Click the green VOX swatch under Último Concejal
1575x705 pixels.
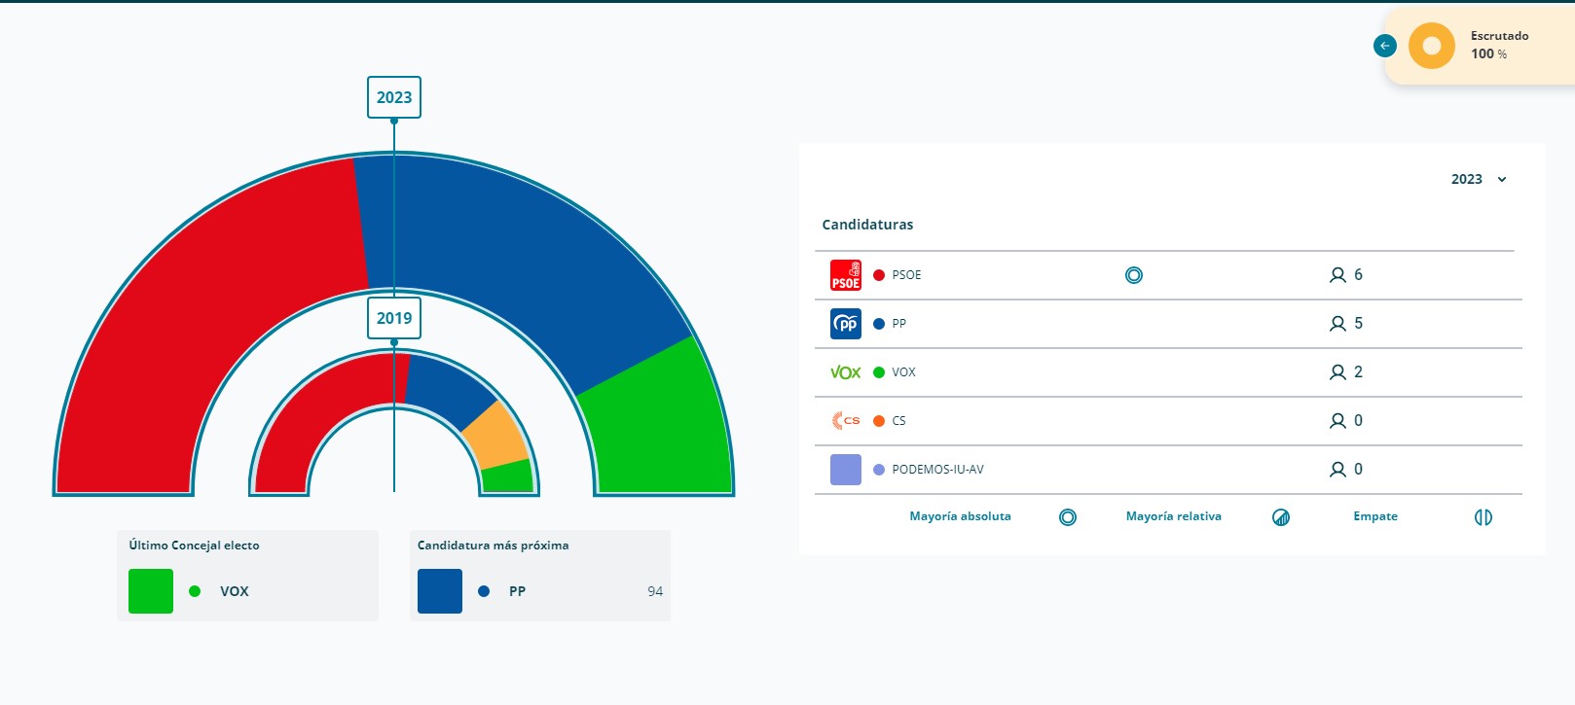pos(151,591)
